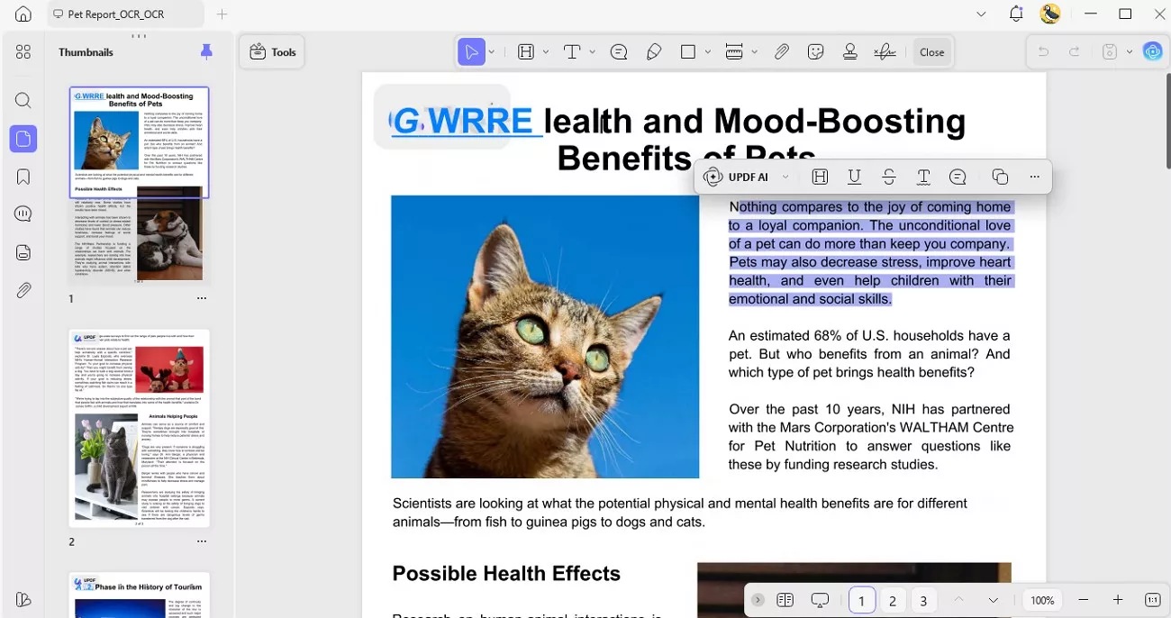Go to page 2 in bottom bar
Screen dimensions: 1171x618
coord(892,600)
